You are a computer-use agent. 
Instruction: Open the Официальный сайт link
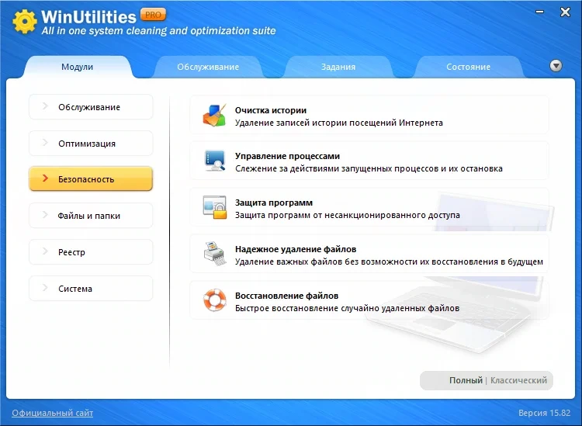(52, 413)
